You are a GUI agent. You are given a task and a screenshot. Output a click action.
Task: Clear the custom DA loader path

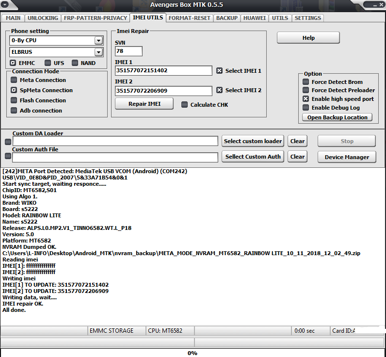pos(297,141)
